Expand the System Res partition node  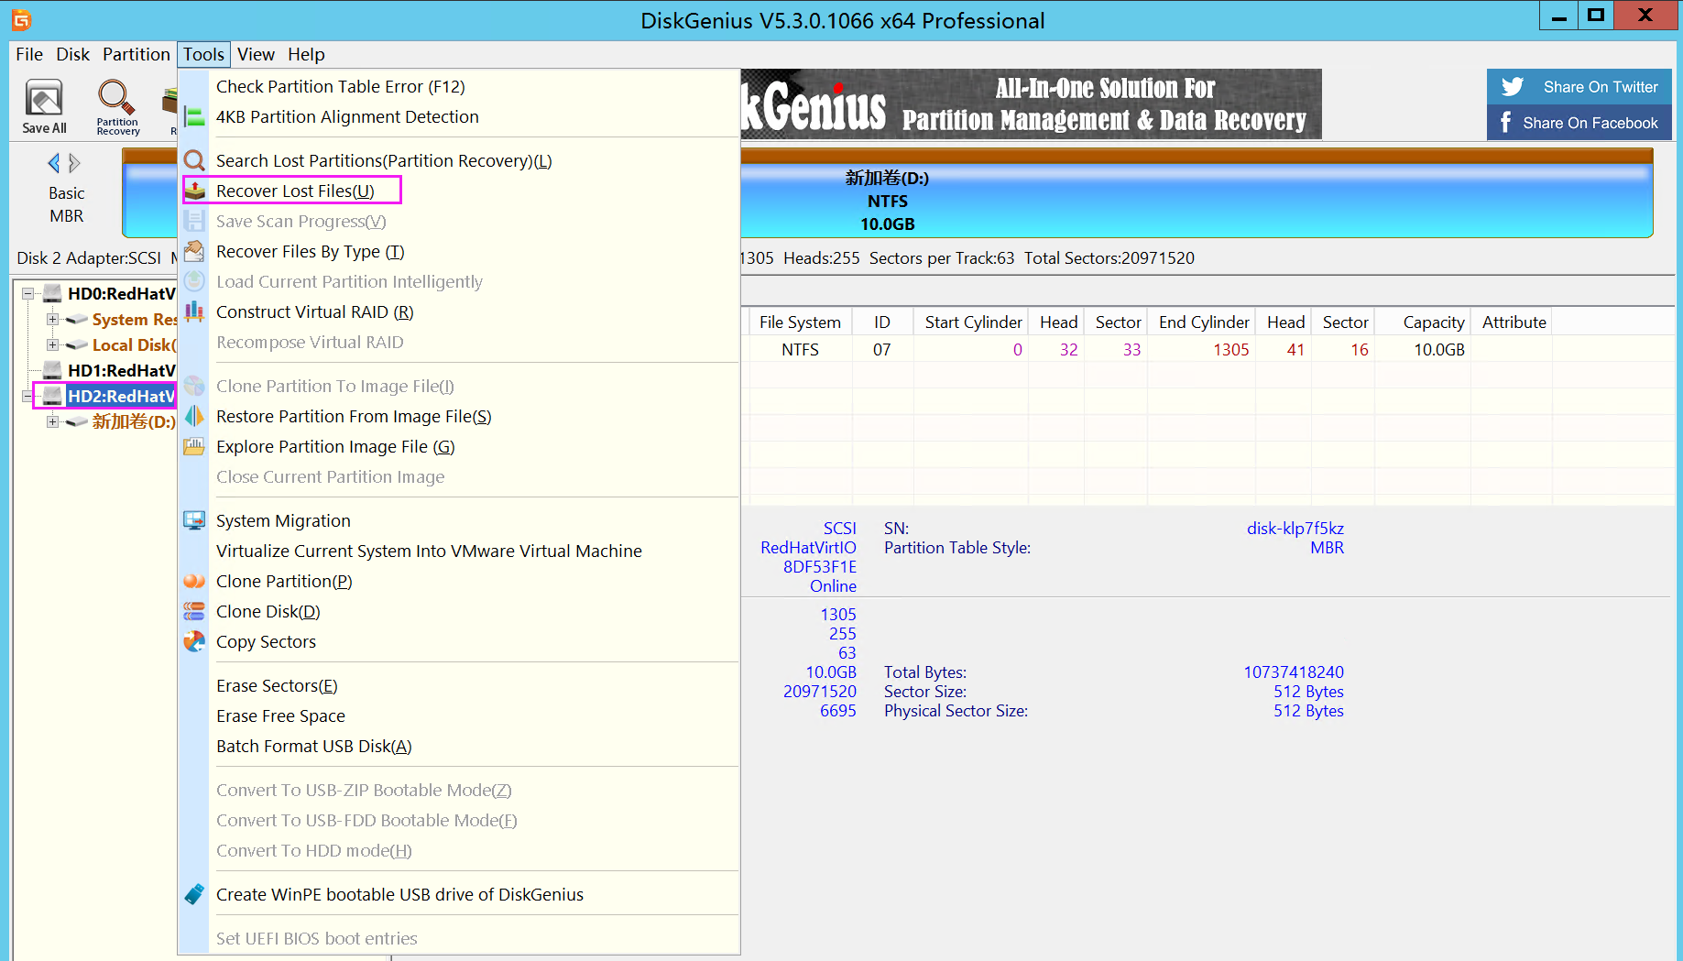coord(52,320)
